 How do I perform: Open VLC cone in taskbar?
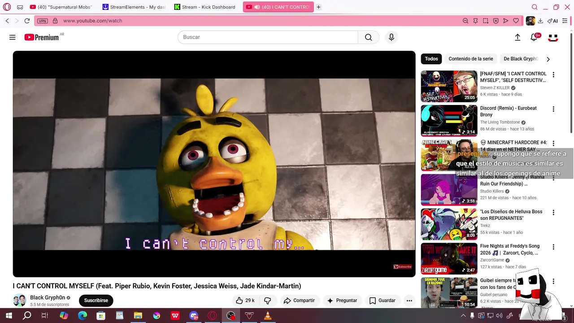(268, 316)
